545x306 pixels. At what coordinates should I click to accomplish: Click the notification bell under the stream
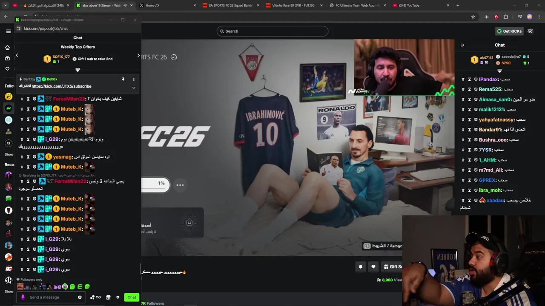coord(361,267)
